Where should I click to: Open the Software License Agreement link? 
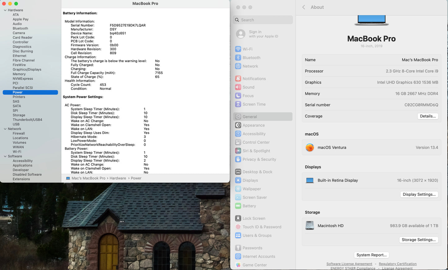coord(349,264)
